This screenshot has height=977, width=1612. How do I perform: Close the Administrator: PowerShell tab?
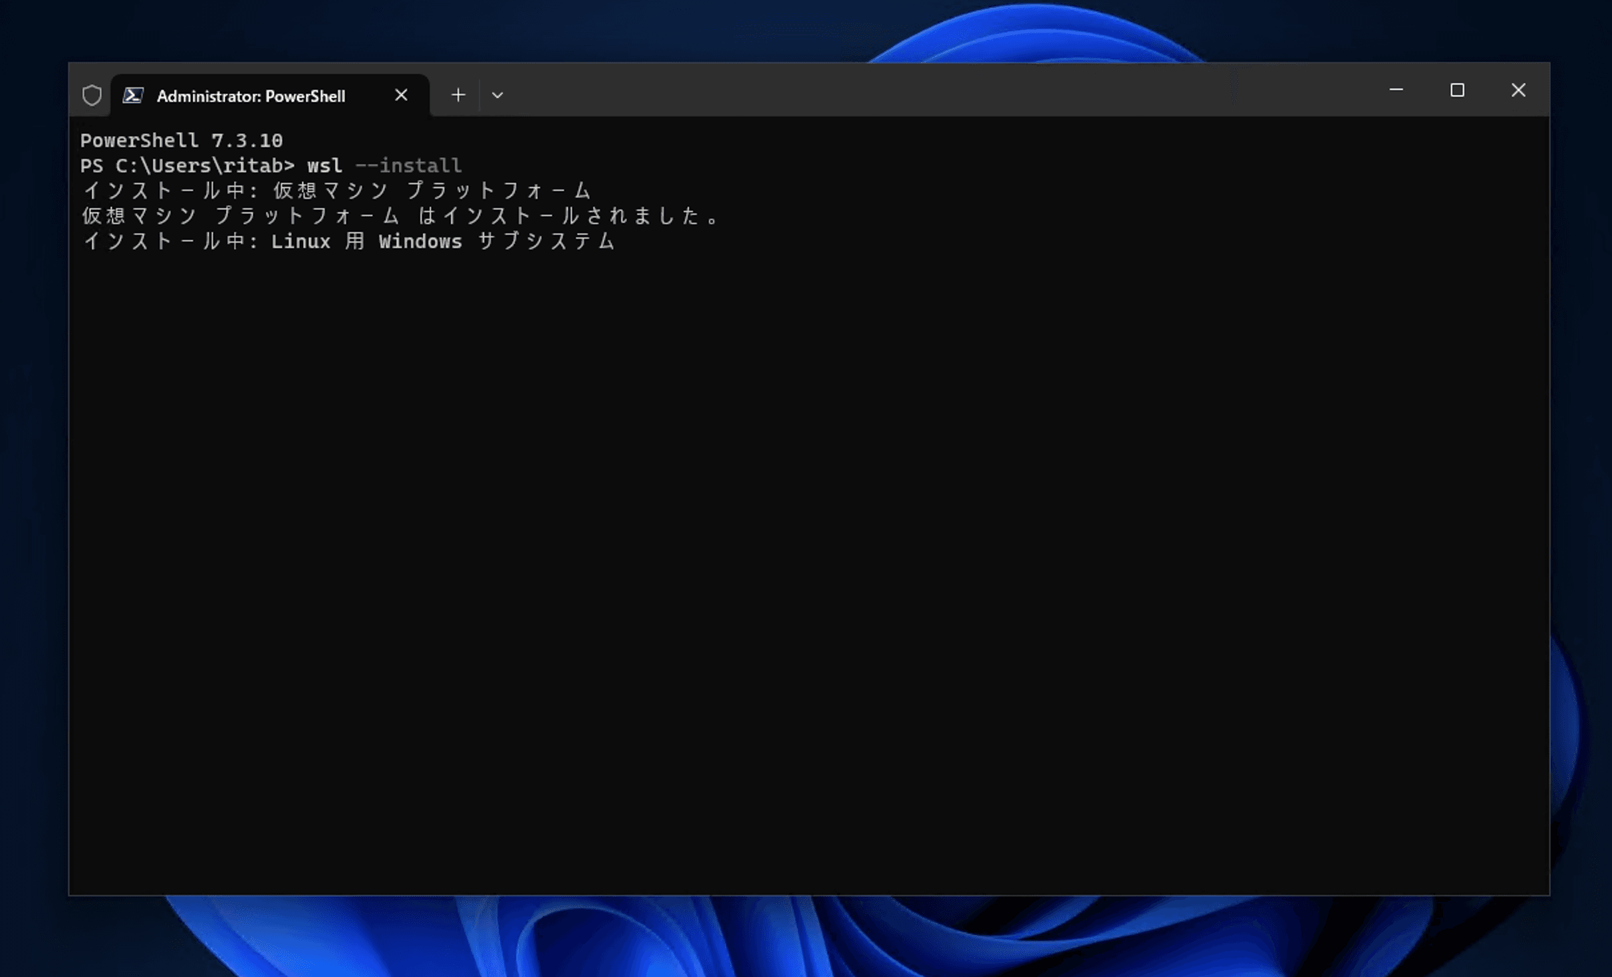point(401,95)
